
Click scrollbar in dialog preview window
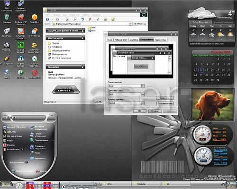(x=169, y=64)
